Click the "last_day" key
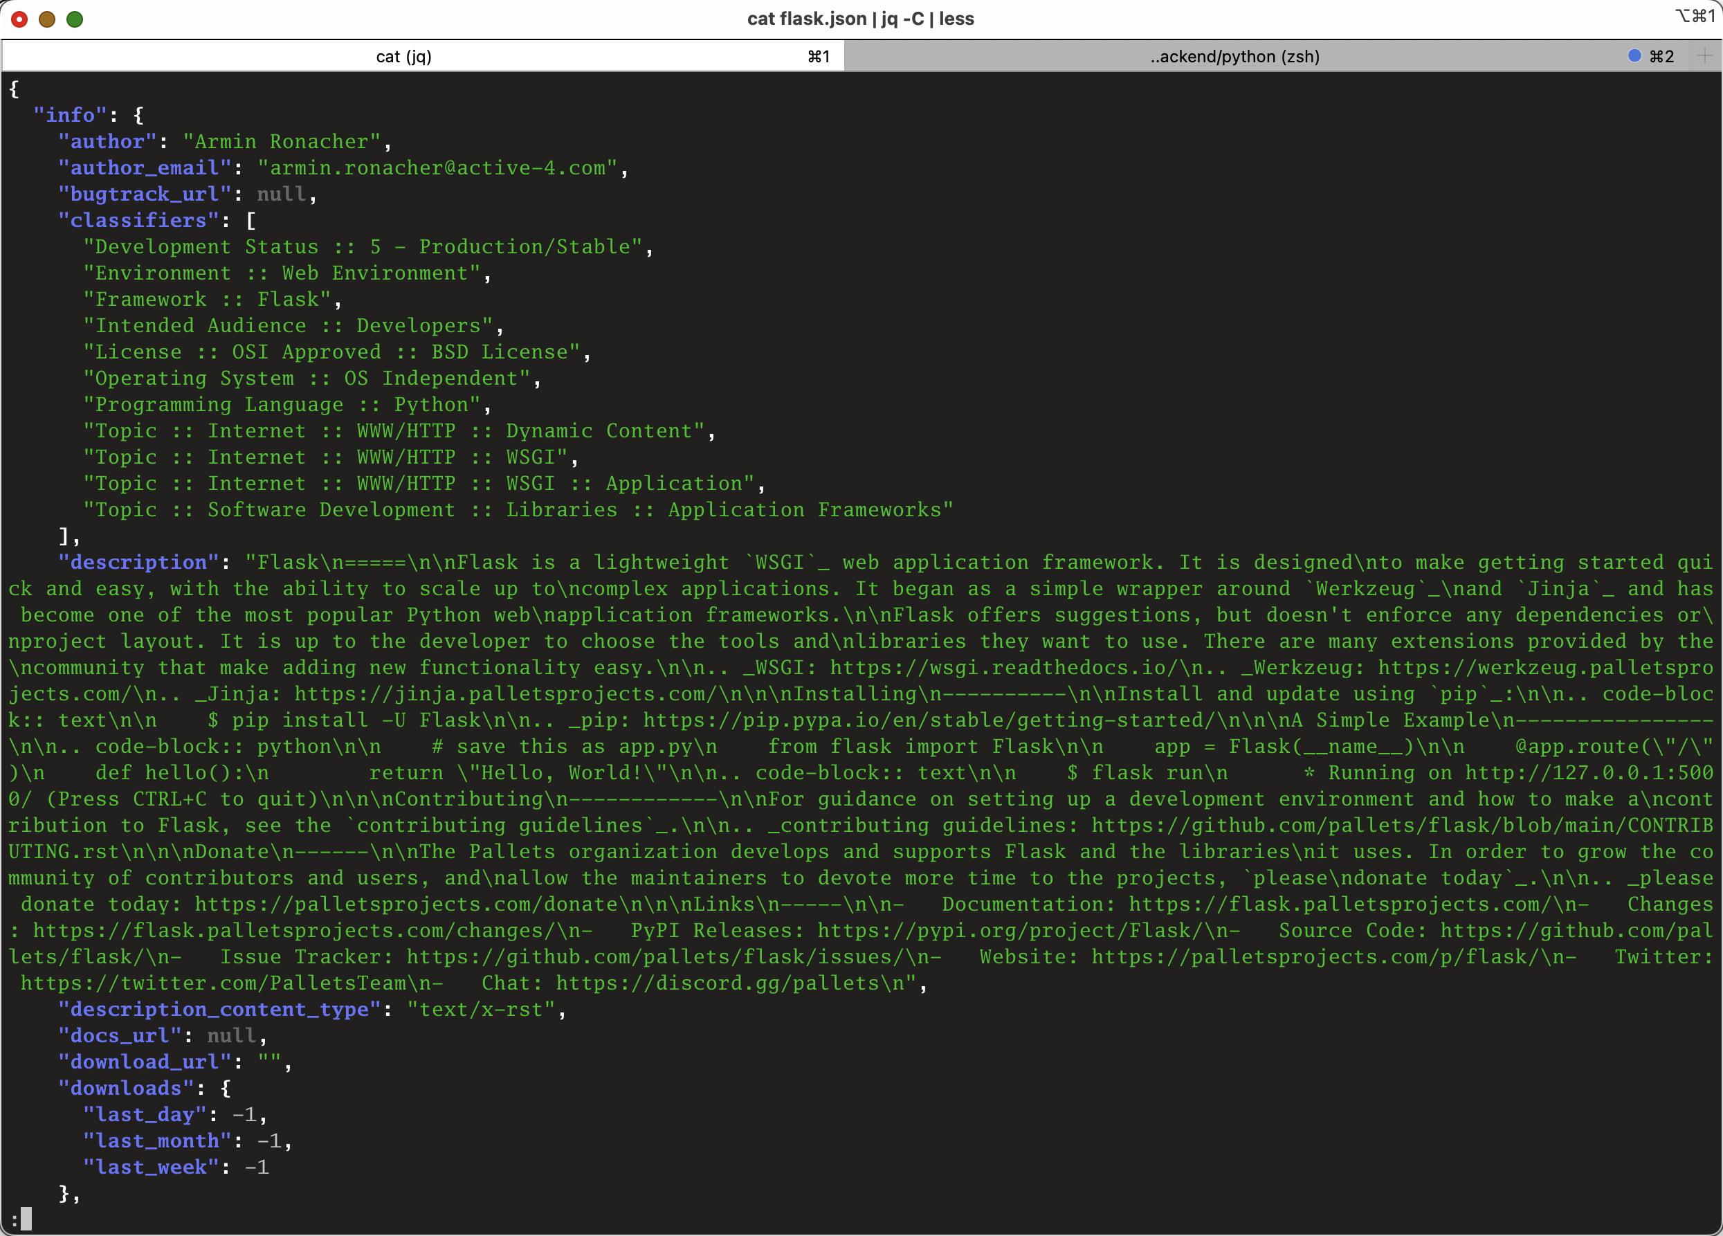The width and height of the screenshot is (1723, 1236). [x=145, y=1114]
